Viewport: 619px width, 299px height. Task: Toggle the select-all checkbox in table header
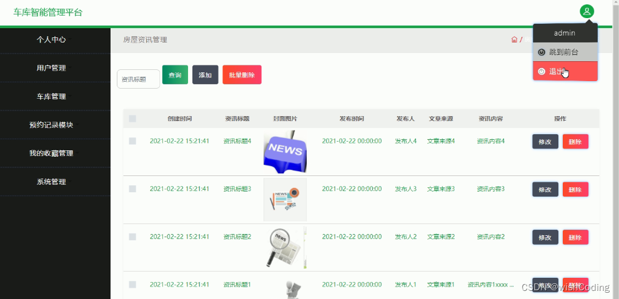point(132,119)
